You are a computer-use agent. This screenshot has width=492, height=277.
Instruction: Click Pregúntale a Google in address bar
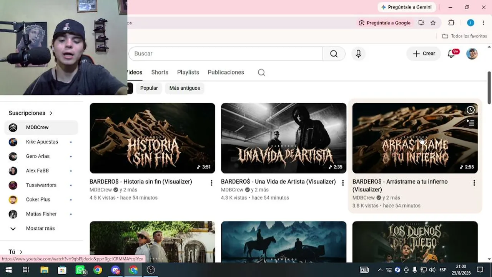(x=385, y=23)
